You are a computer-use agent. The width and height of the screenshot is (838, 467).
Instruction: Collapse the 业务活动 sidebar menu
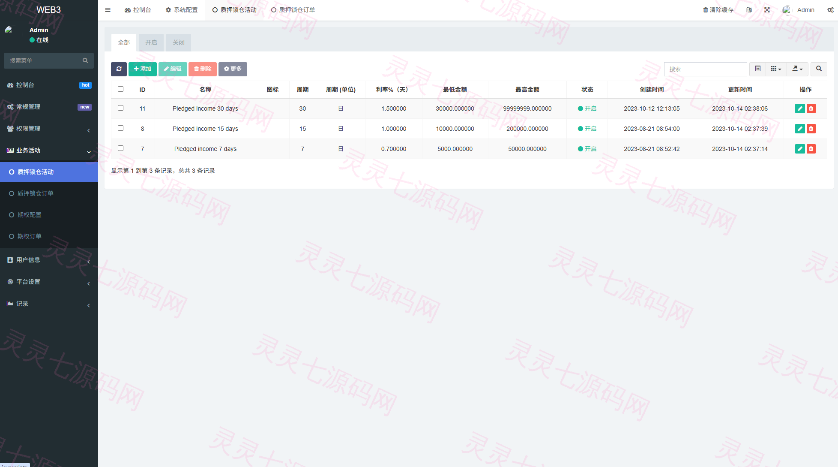(49, 151)
